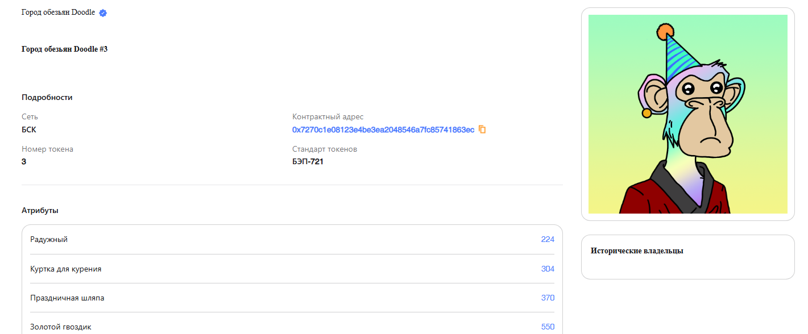Click the count 224 for Радужный
The height and width of the screenshot is (334, 808).
(548, 239)
